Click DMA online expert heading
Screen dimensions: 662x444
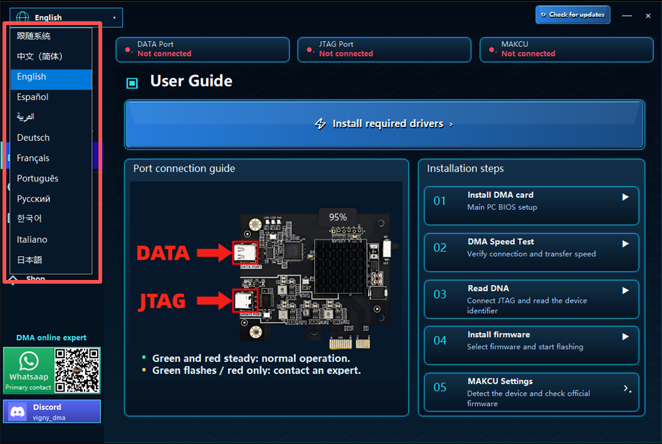[51, 338]
